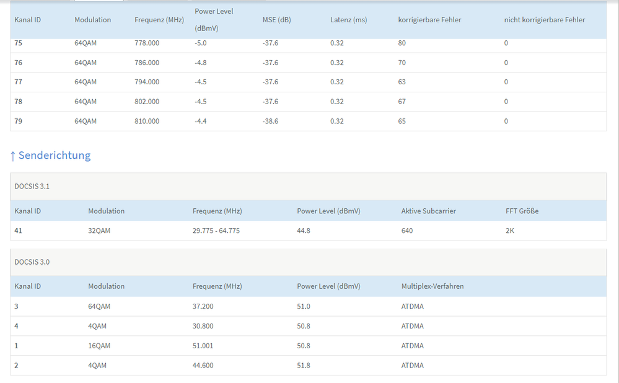The image size is (619, 383).
Task: Click the 37.200 frequency value
Action: [x=203, y=306]
